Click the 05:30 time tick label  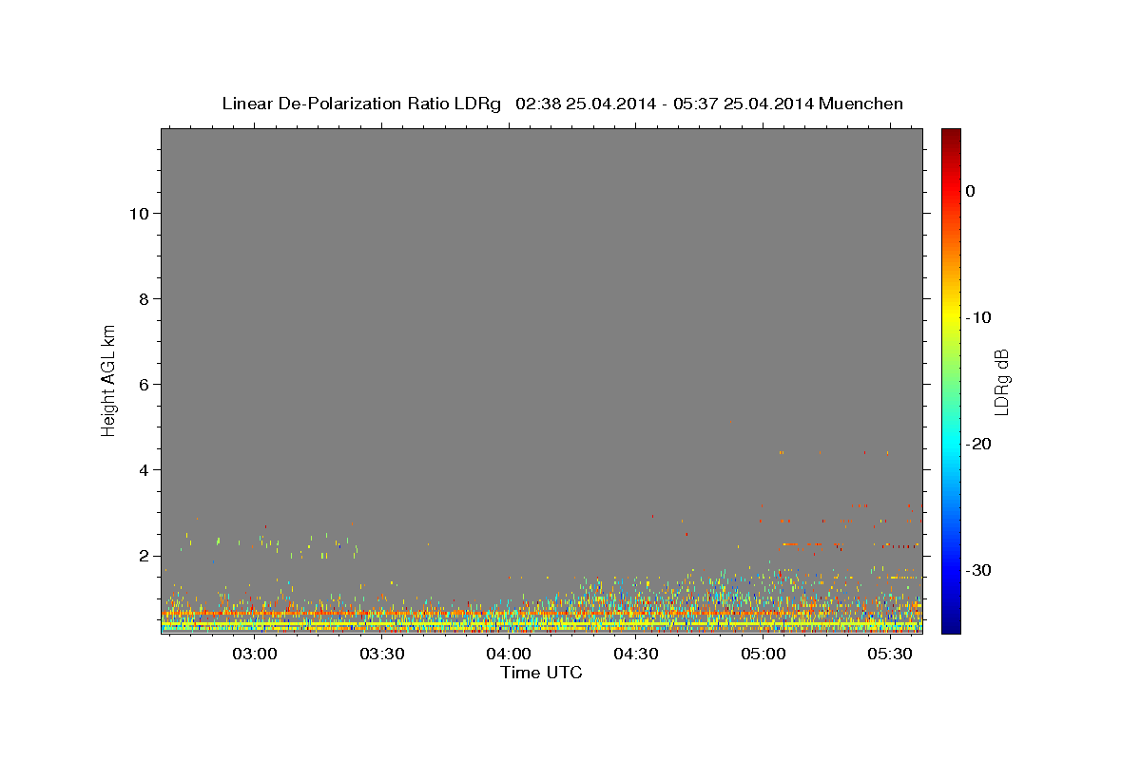point(890,655)
